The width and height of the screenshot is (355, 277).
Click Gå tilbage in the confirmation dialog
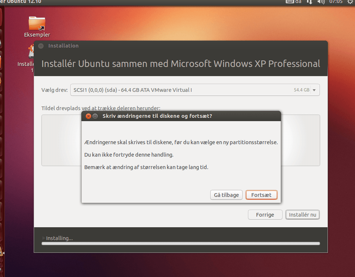point(226,195)
